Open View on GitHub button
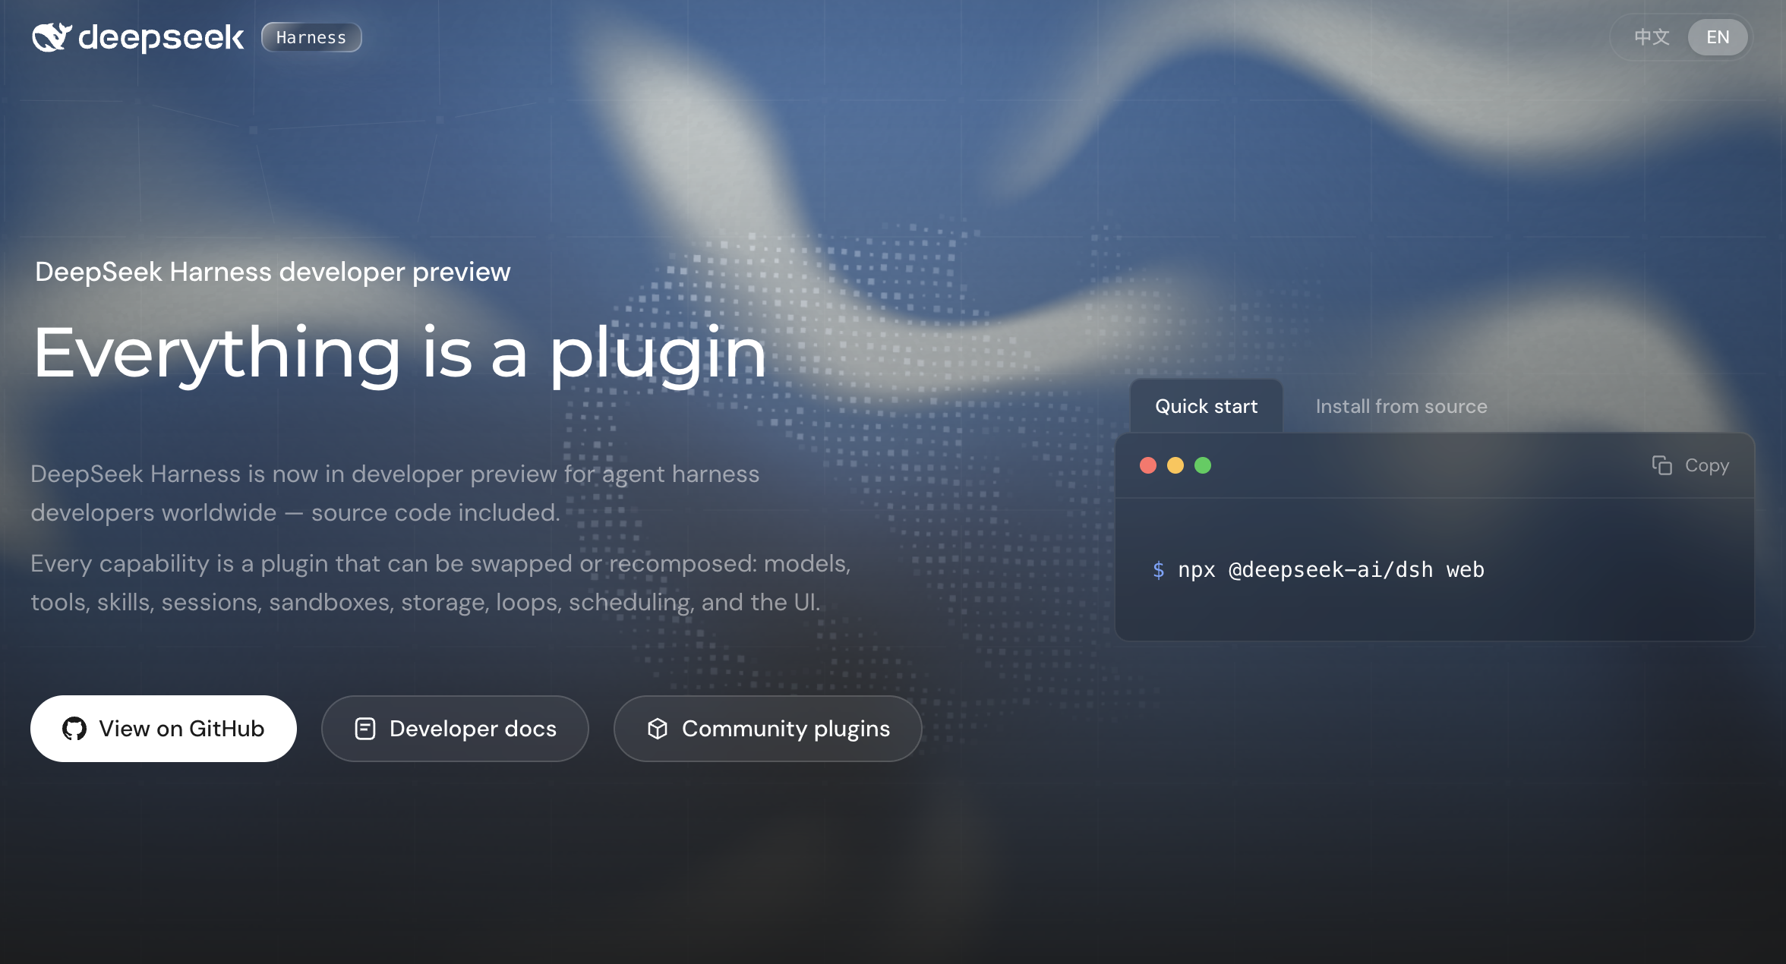The width and height of the screenshot is (1786, 964). pos(163,729)
